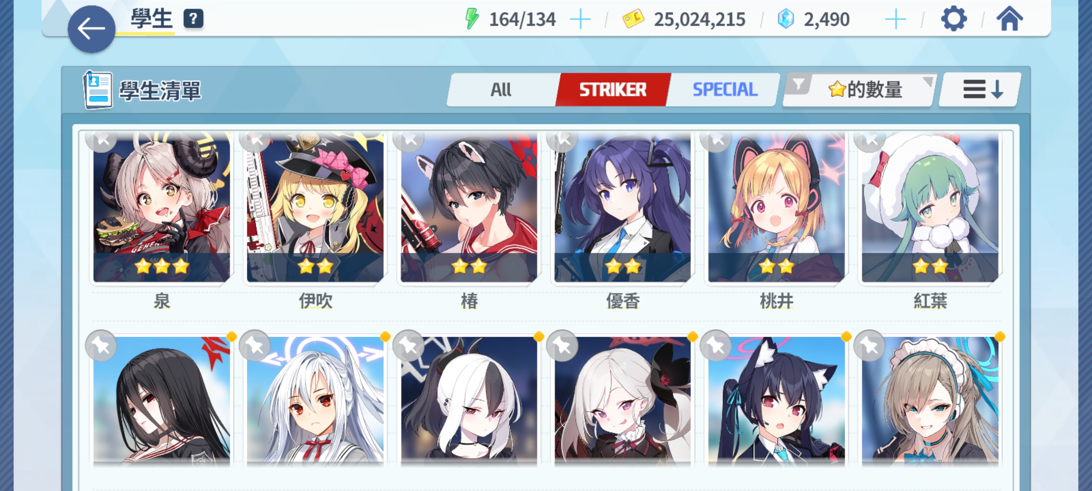Toggle favorite pin on 紅葉 card

click(x=869, y=140)
